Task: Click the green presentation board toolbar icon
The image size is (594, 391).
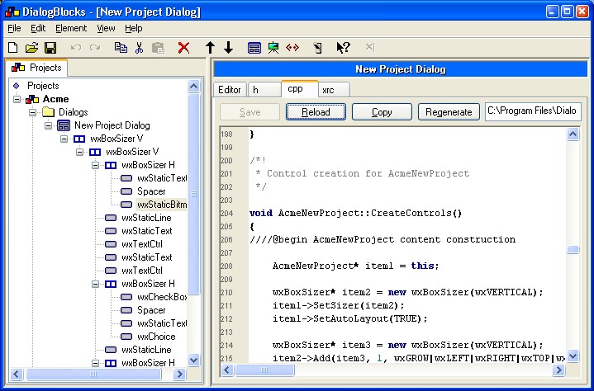Action: [x=273, y=48]
